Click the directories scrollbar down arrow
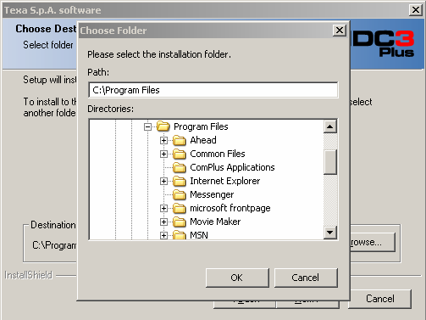 (329, 233)
